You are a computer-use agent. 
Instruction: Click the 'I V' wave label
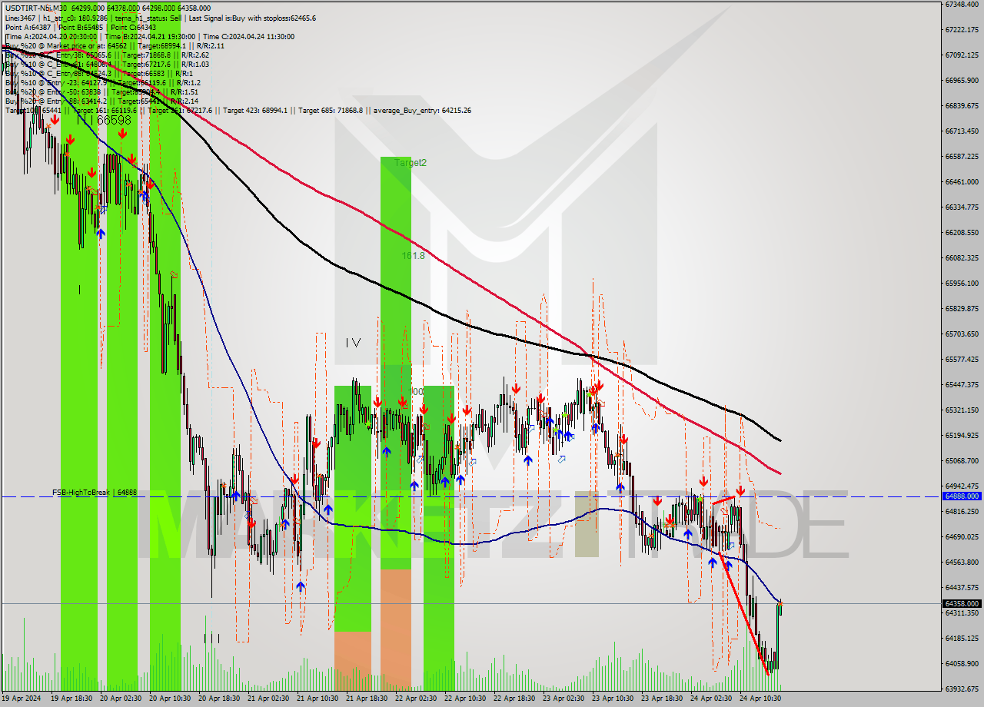[353, 343]
